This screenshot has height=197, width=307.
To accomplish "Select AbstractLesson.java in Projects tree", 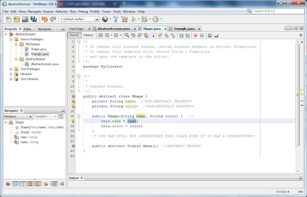I will pyautogui.click(x=45, y=64).
